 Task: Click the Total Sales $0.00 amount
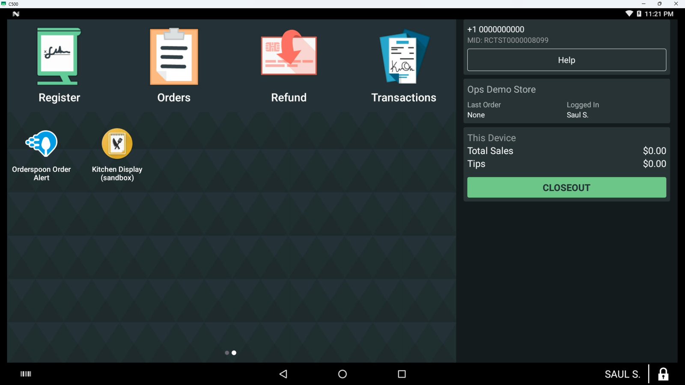(655, 151)
